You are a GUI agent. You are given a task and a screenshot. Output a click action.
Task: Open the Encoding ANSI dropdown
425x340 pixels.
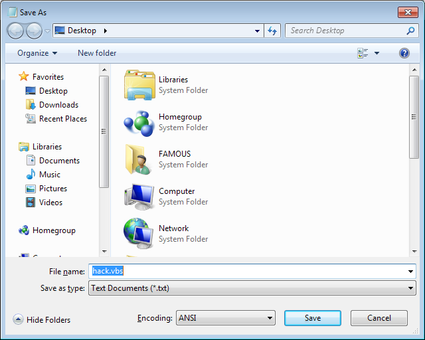(x=226, y=318)
